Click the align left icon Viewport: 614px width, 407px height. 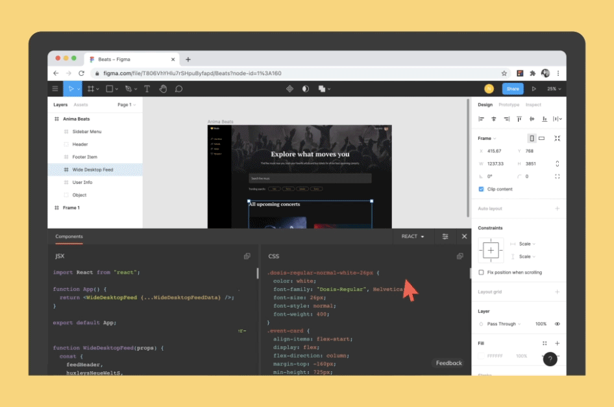482,119
